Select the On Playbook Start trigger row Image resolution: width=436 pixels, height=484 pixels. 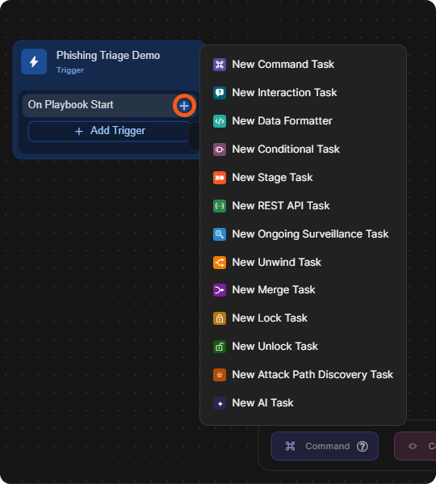click(x=110, y=105)
